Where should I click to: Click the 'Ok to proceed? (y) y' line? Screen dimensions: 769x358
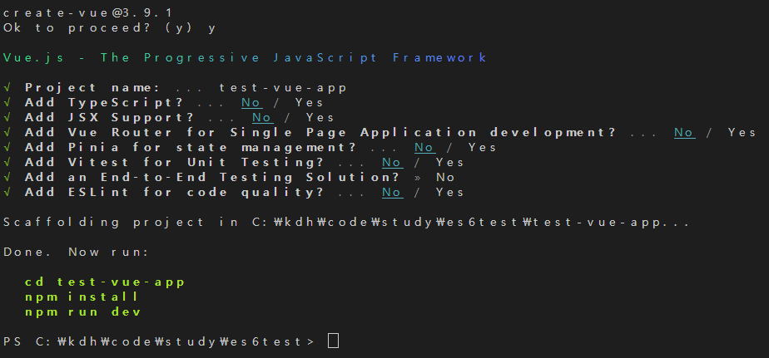(x=109, y=28)
